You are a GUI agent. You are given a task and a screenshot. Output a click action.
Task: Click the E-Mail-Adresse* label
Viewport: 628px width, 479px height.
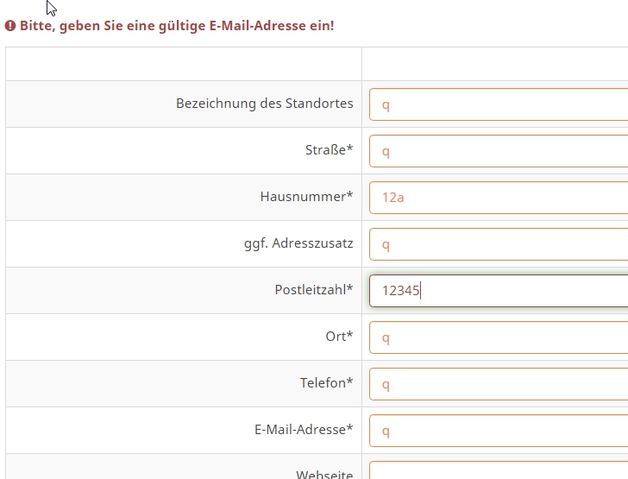click(304, 430)
